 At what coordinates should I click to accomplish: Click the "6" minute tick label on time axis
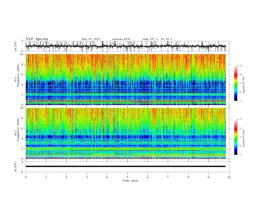click(148, 177)
